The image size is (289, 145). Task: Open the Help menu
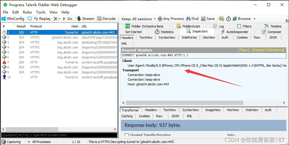coord(65,12)
